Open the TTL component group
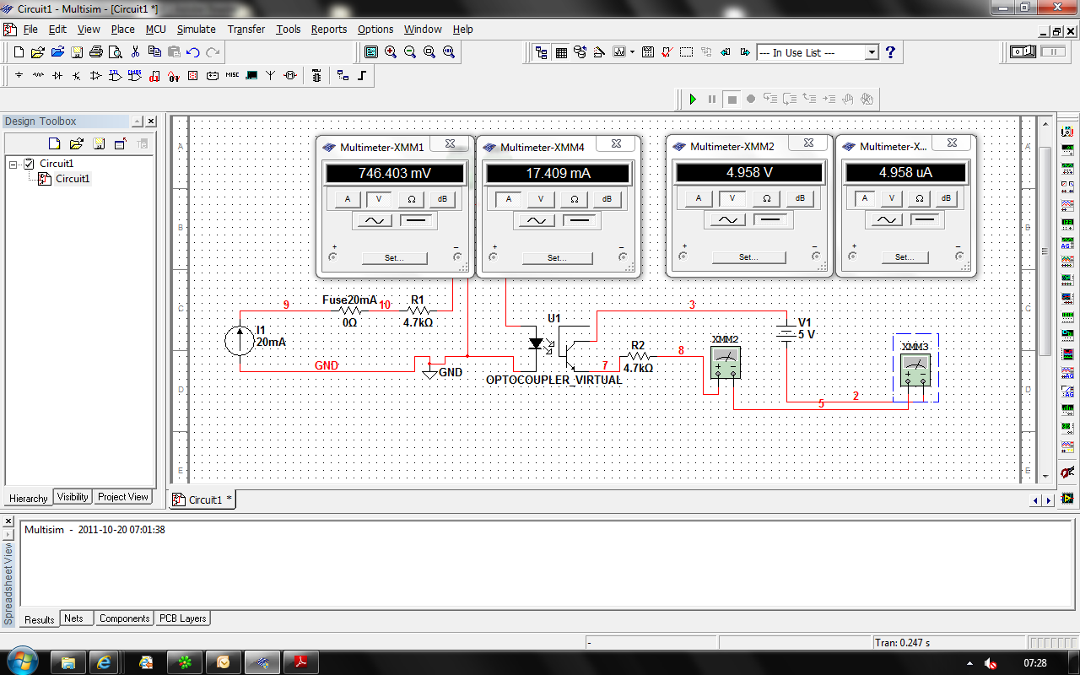 click(116, 75)
